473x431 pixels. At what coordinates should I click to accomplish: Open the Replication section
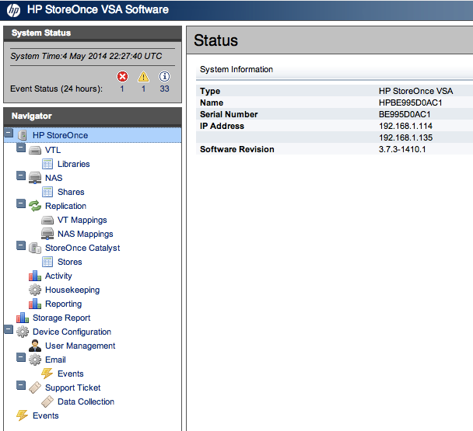[x=66, y=206]
